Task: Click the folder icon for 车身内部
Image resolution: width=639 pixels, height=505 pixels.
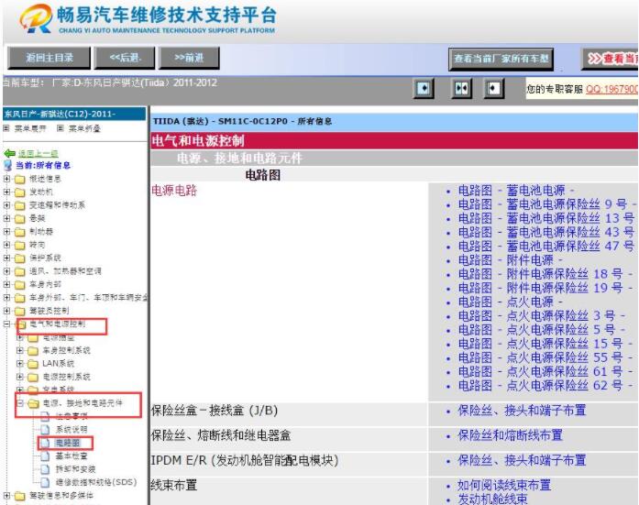Action: click(19, 285)
